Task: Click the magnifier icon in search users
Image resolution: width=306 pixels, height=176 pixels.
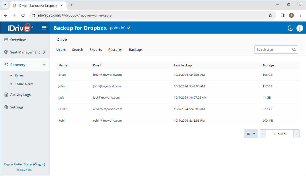Action: coord(294,50)
